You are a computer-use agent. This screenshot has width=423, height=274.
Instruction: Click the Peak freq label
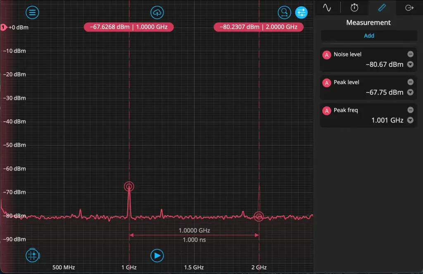click(346, 110)
